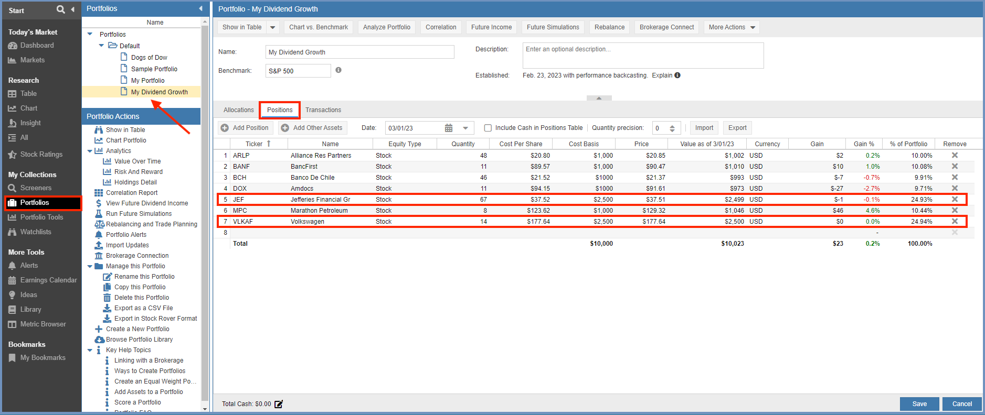985x415 pixels.
Task: Click the Description text area
Action: coord(643,56)
